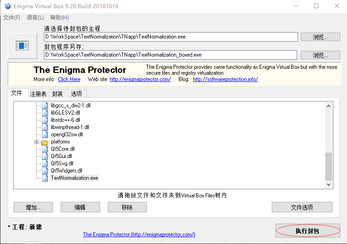The height and width of the screenshot is (244, 347).
Task: Click the 移除 button
Action: (127, 207)
